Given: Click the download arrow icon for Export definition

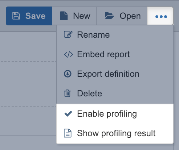Looking at the screenshot, I should tap(68, 74).
